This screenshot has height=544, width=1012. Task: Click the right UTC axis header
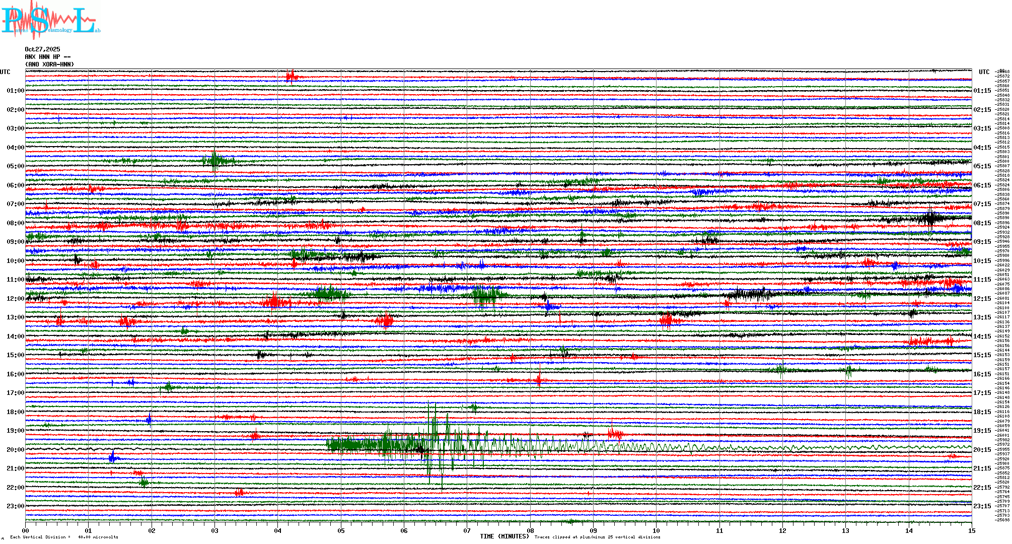pyautogui.click(x=984, y=72)
